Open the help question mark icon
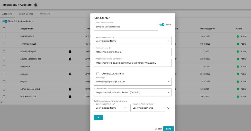Viewport: 251px width, 131px height. (x=36, y=5)
